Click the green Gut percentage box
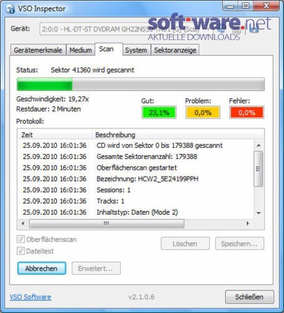This screenshot has width=284, height=313. [159, 113]
